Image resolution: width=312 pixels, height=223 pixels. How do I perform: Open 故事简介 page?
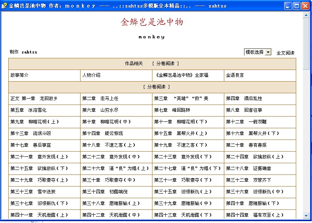[x=20, y=75]
